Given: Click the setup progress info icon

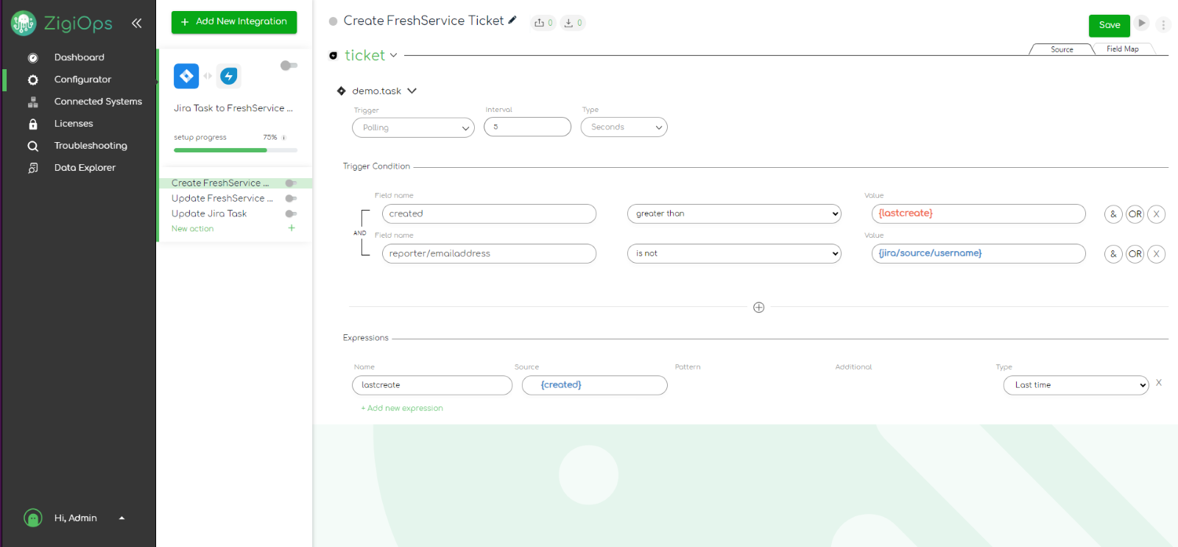Looking at the screenshot, I should click(284, 138).
